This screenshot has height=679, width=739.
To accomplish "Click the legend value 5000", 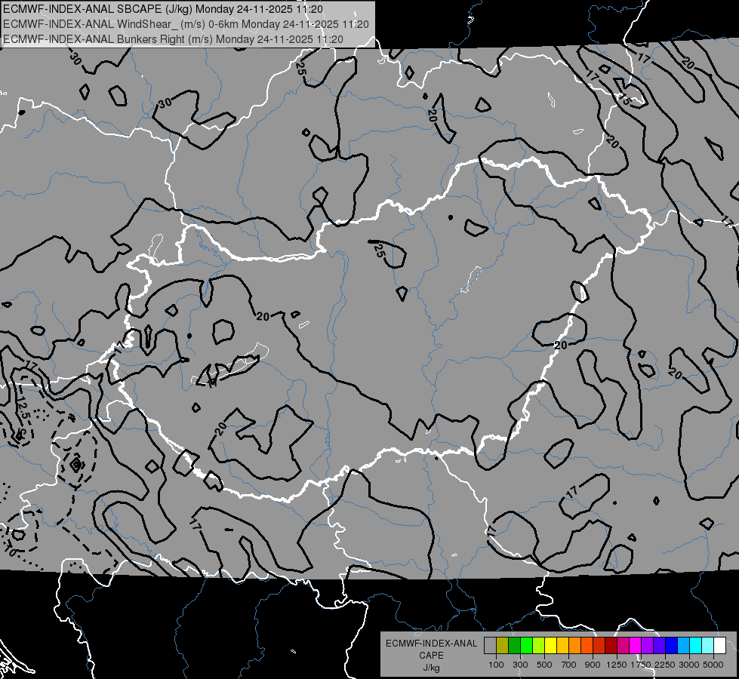I will click(713, 665).
